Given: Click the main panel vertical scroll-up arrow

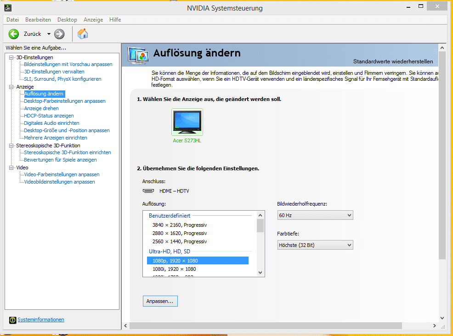Looking at the screenshot, I should point(442,48).
